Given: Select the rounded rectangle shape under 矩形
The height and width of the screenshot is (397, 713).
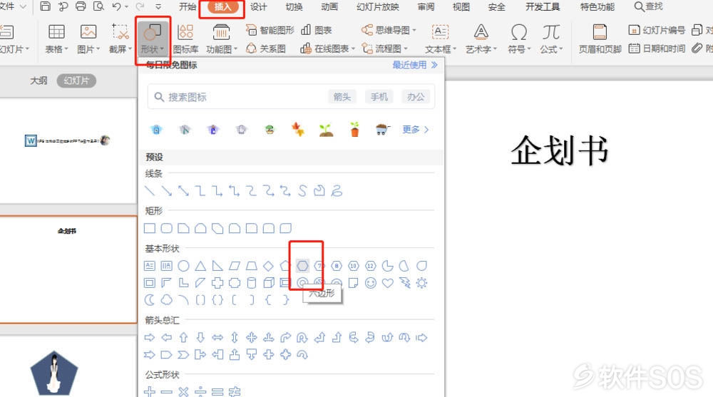Looking at the screenshot, I should [166, 228].
